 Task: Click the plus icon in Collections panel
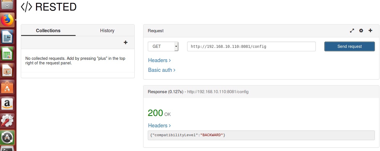click(126, 42)
